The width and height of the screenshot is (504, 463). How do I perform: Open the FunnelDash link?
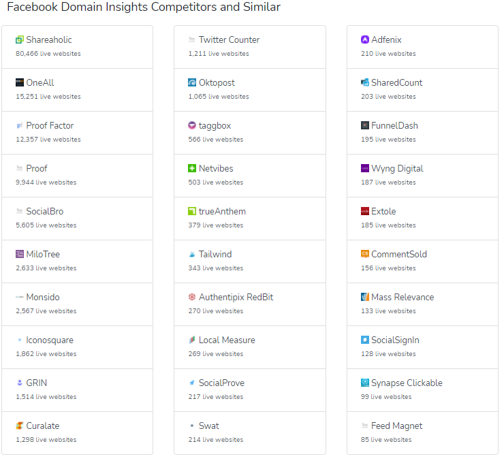click(x=395, y=126)
